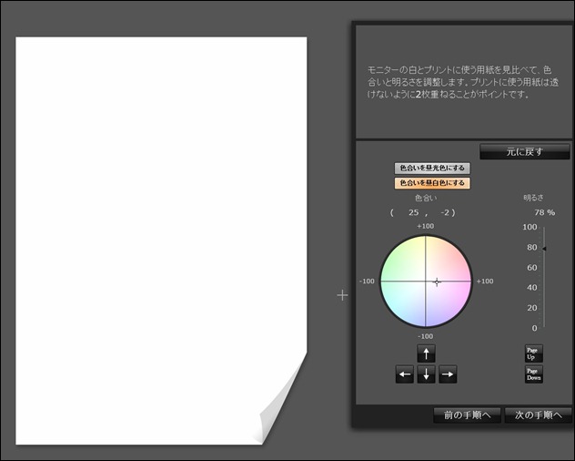The width and height of the screenshot is (575, 461).
Task: Select 色合いを昼光色にする daylight option
Action: (432, 168)
